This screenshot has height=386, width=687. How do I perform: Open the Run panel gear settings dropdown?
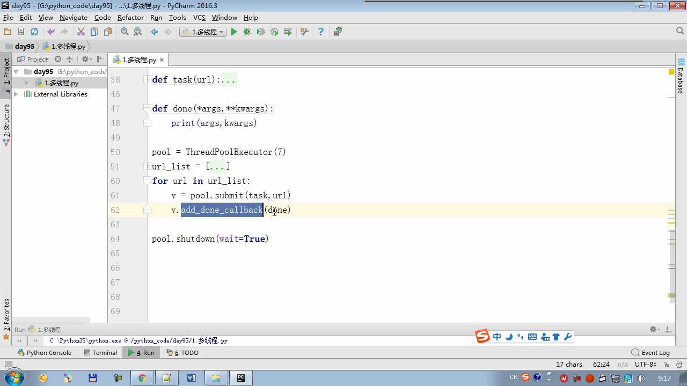(655, 330)
